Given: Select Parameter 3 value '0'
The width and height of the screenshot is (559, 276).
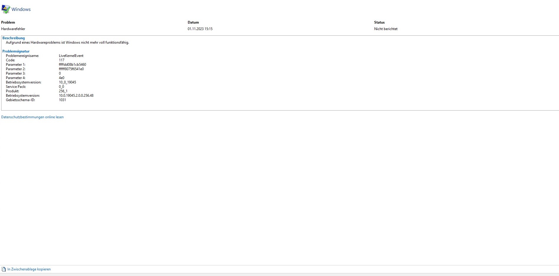Looking at the screenshot, I should 60,73.
